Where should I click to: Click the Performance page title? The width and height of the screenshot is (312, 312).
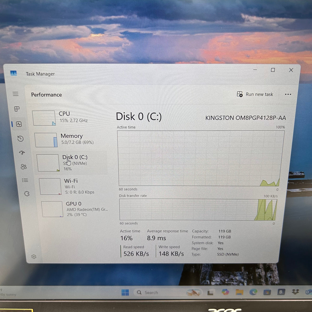47,95
